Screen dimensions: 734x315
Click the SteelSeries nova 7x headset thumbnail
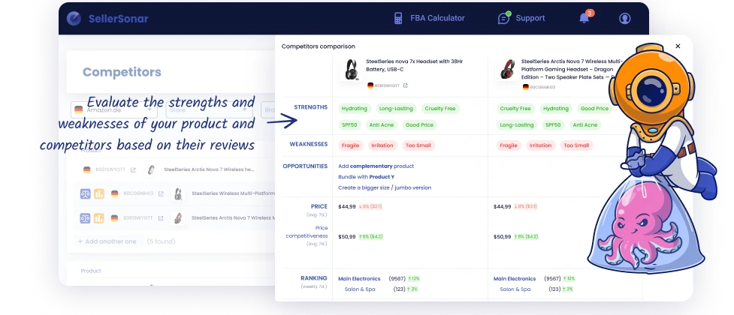pos(350,70)
